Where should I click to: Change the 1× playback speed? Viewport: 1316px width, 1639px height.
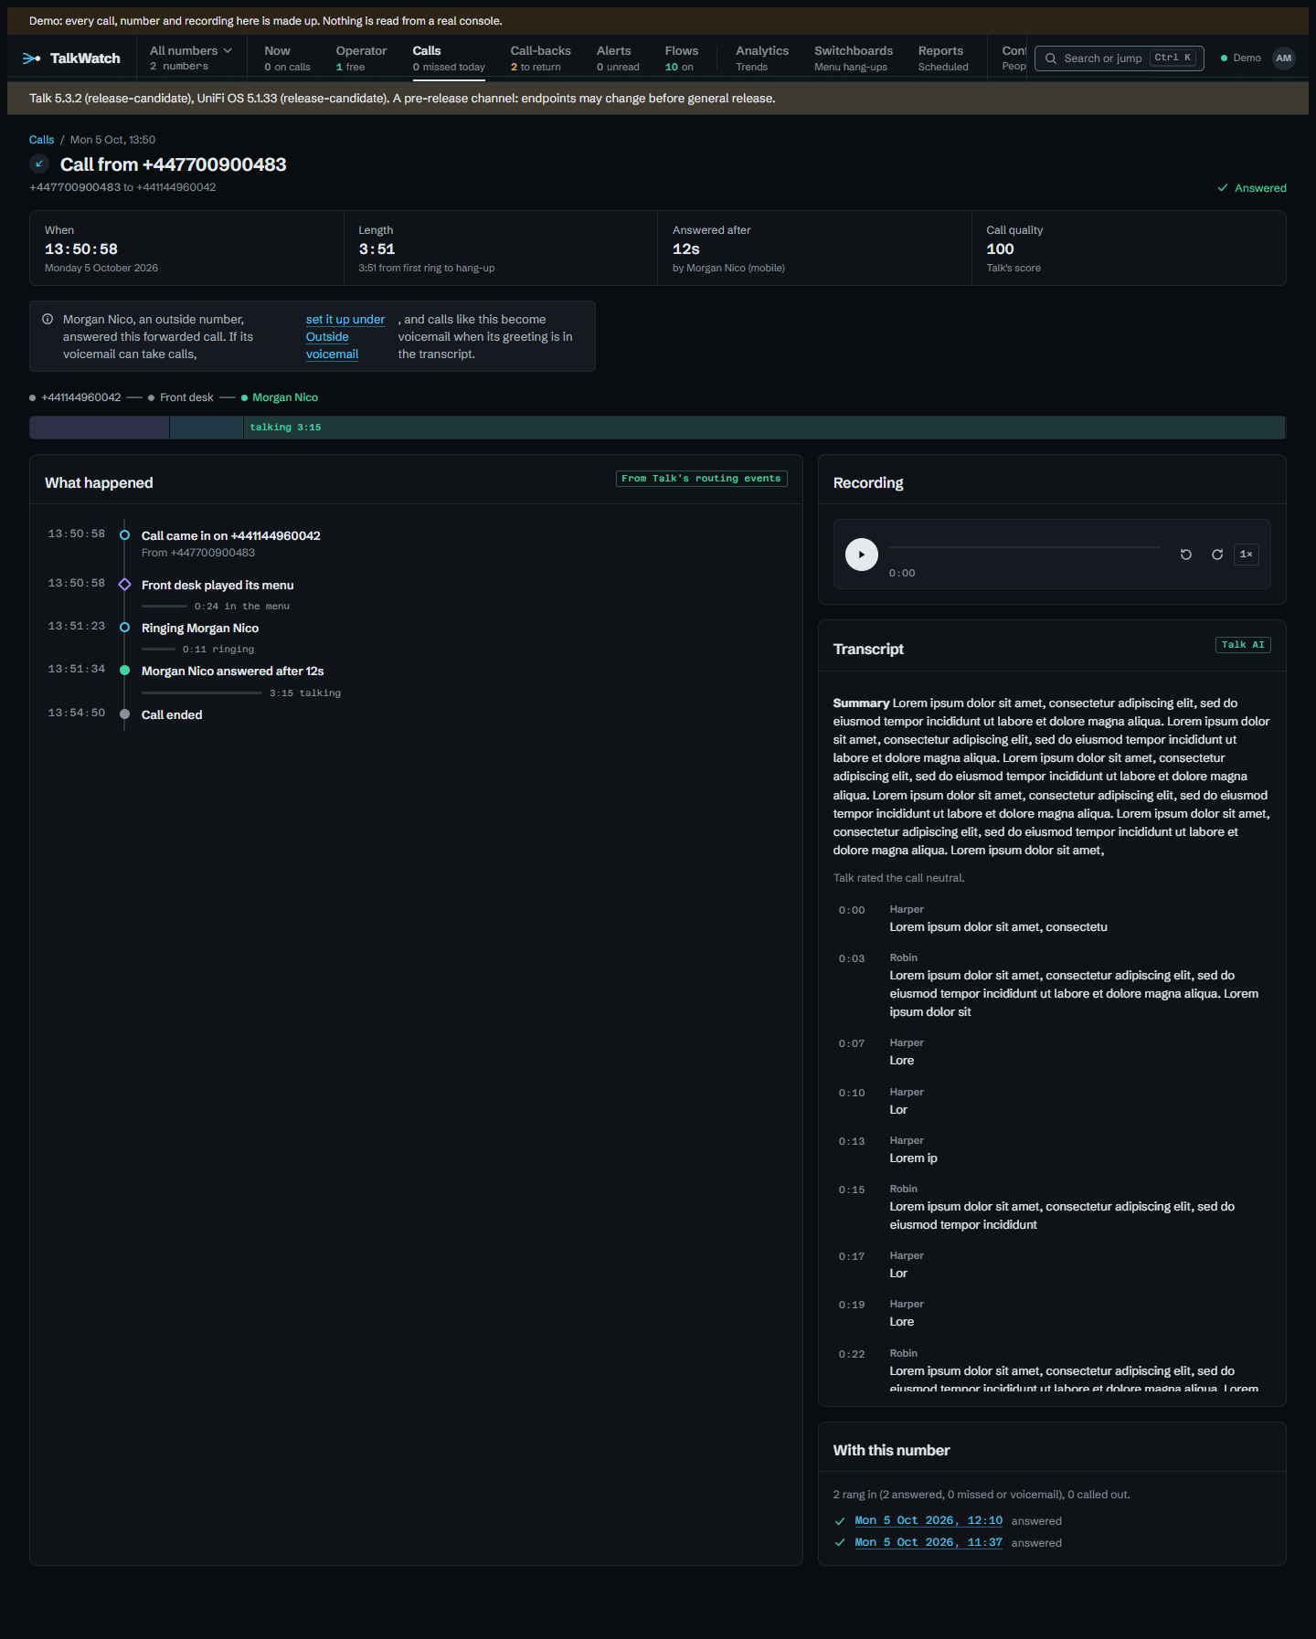pos(1247,554)
